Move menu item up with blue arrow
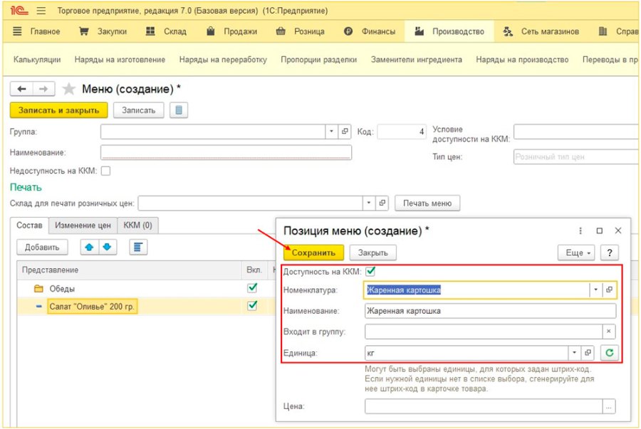The image size is (641, 429). click(89, 247)
